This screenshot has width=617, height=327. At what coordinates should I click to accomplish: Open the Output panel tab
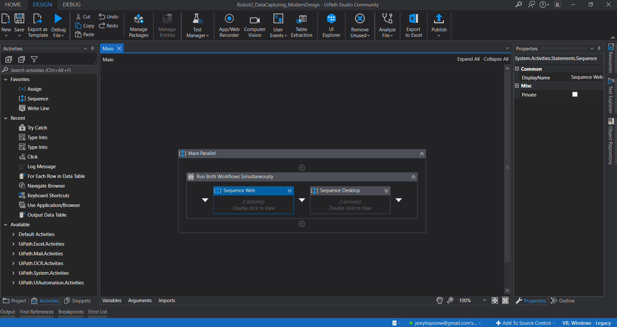click(8, 312)
